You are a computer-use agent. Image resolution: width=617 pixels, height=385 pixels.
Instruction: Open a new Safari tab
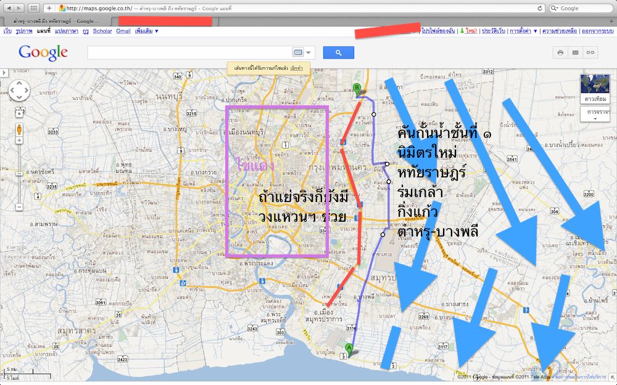click(611, 22)
